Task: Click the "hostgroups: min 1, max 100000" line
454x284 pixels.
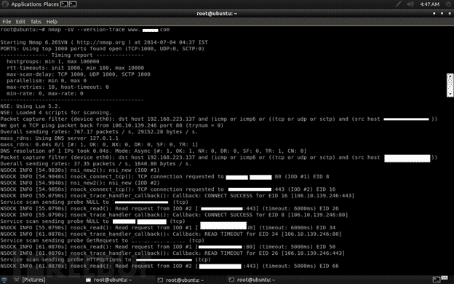Action: coord(53,61)
